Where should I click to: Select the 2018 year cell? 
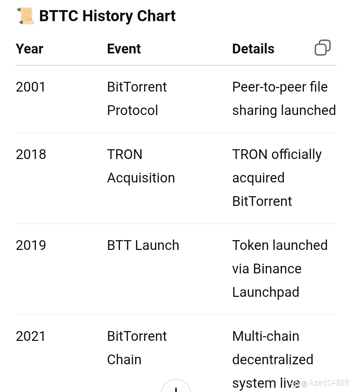pyautogui.click(x=31, y=154)
